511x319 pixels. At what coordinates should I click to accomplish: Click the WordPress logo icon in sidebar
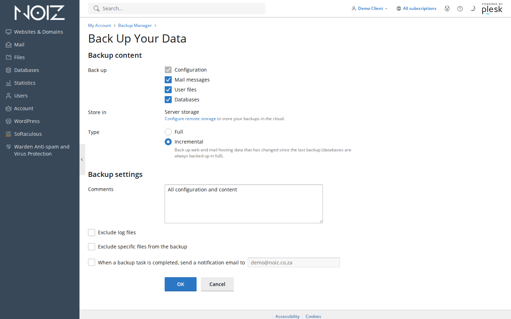tap(9, 121)
